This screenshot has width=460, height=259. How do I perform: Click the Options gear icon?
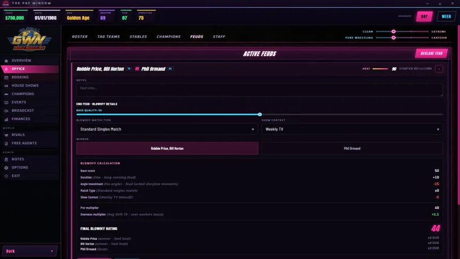point(6,167)
